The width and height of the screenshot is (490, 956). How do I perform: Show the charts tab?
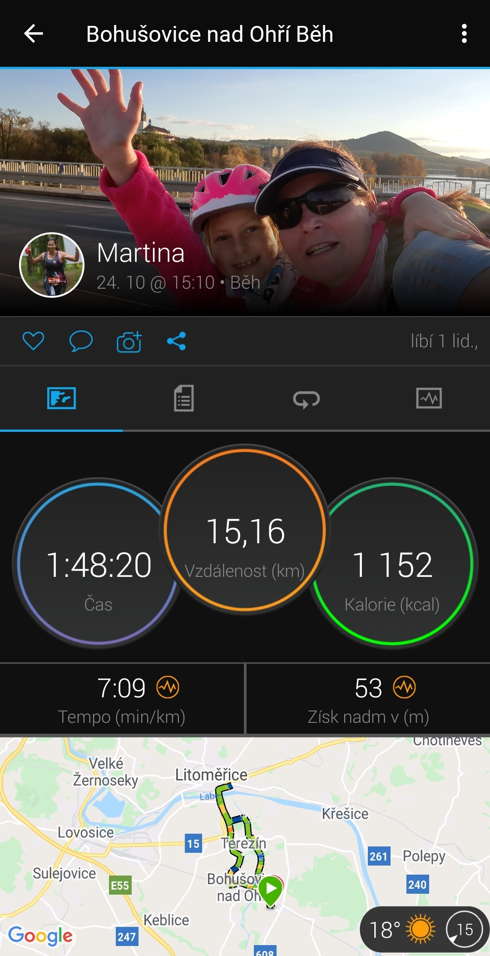point(429,398)
